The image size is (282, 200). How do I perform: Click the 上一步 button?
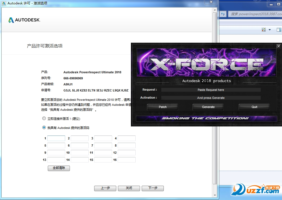105,188
